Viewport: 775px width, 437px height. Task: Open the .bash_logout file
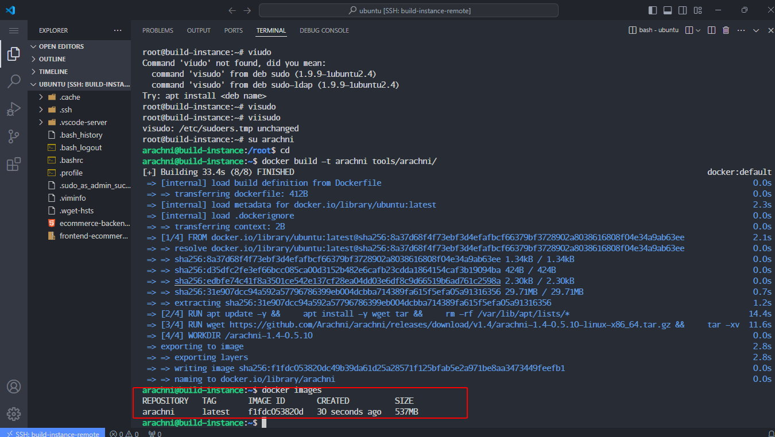pyautogui.click(x=79, y=147)
